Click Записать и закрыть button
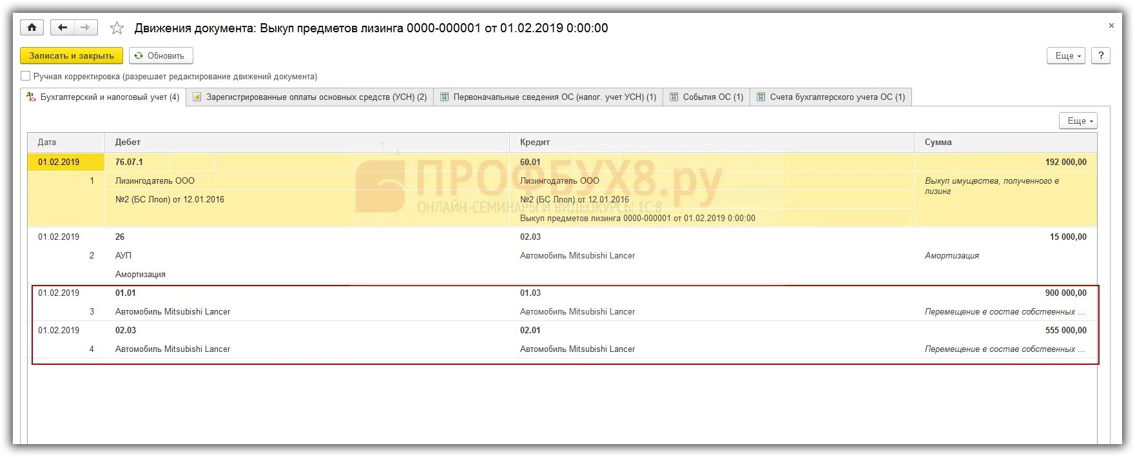This screenshot has height=457, width=1135. [72, 55]
